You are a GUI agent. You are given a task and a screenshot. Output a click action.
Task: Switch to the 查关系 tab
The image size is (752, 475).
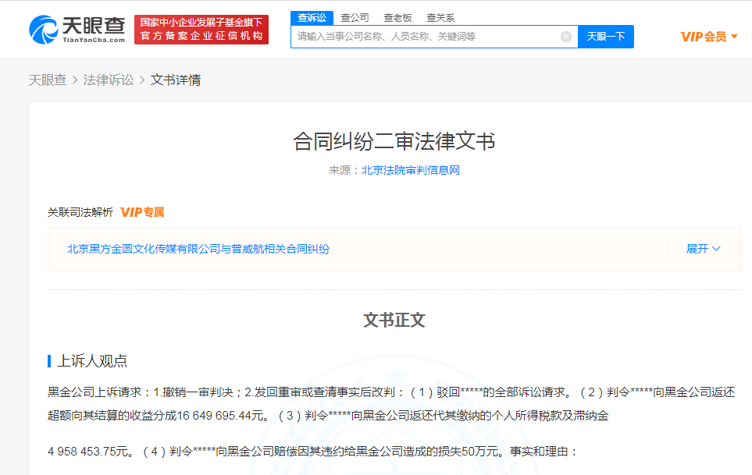coord(440,18)
